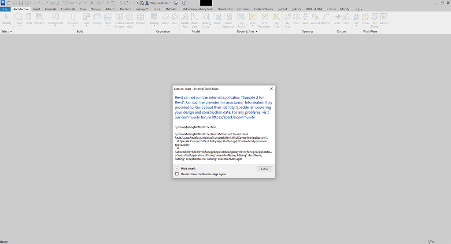Open the pyRevit ribbon tab
The image size is (451, 244).
[282, 9]
